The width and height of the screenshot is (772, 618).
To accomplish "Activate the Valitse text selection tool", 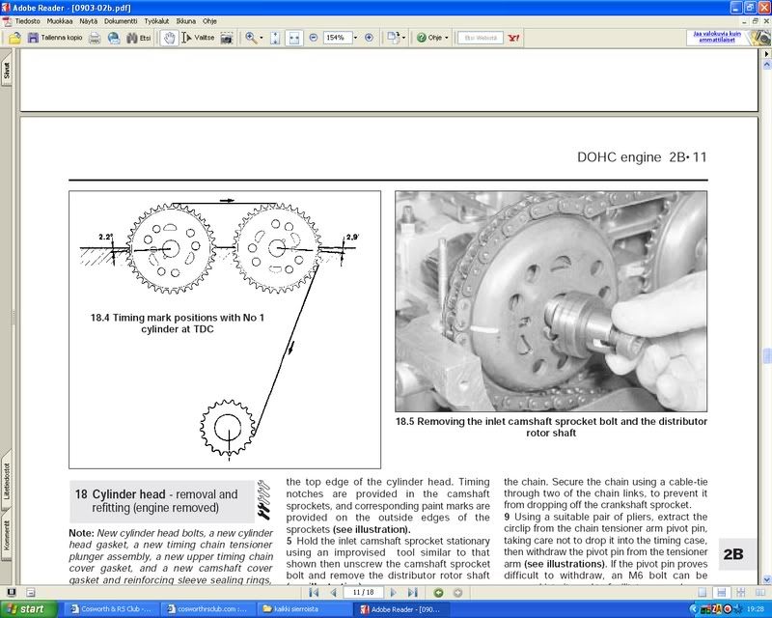I will [x=198, y=38].
